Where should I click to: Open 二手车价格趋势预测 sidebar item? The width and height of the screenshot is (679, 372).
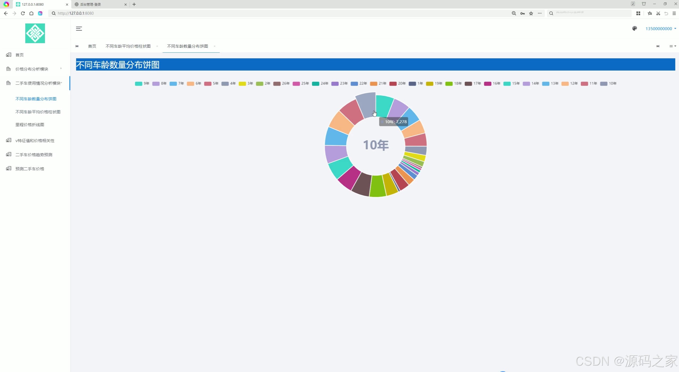pyautogui.click(x=34, y=155)
